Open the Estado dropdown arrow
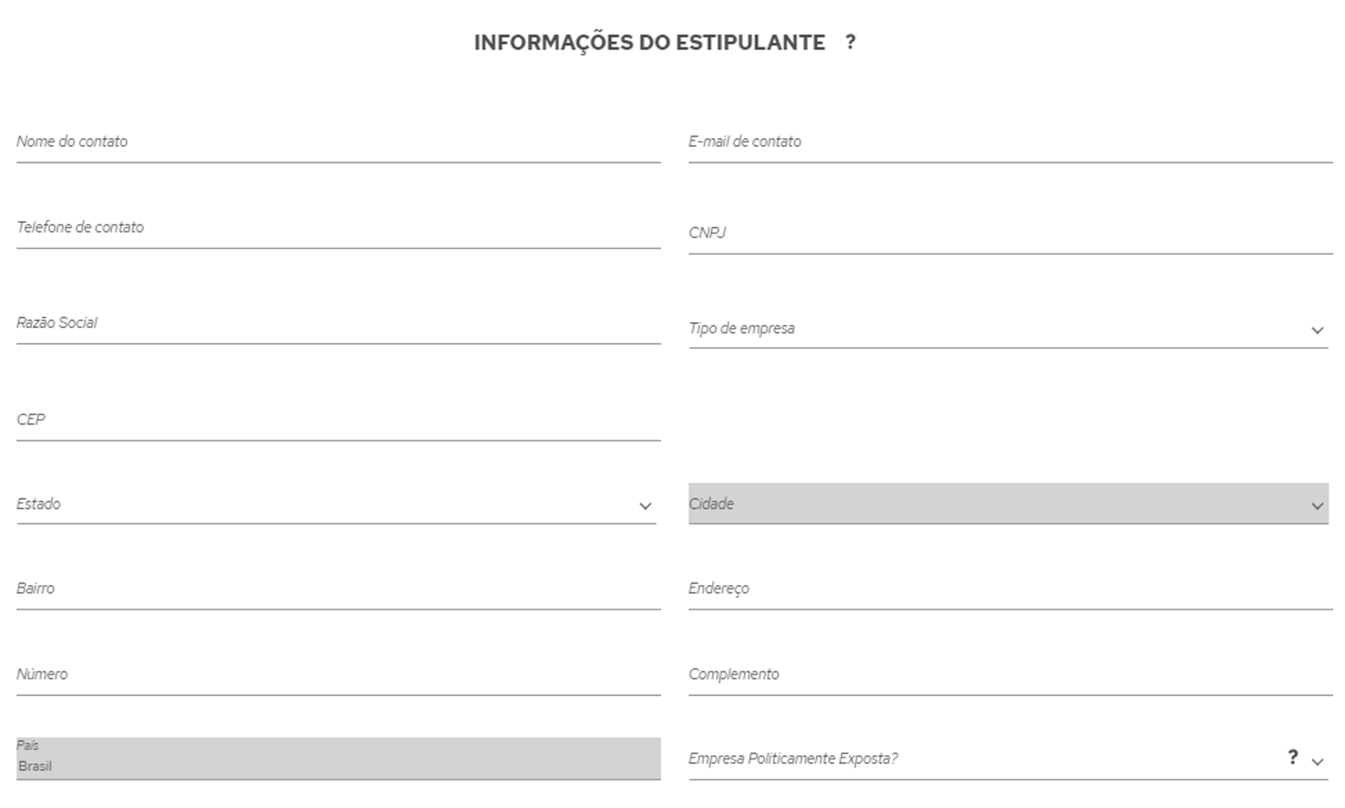This screenshot has height=808, width=1345. point(645,506)
